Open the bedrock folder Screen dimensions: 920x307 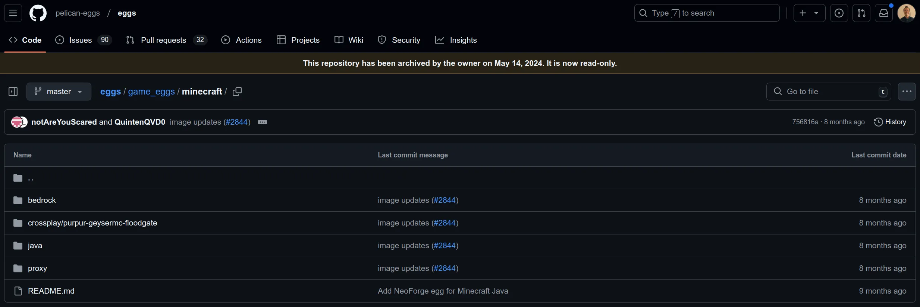point(42,200)
